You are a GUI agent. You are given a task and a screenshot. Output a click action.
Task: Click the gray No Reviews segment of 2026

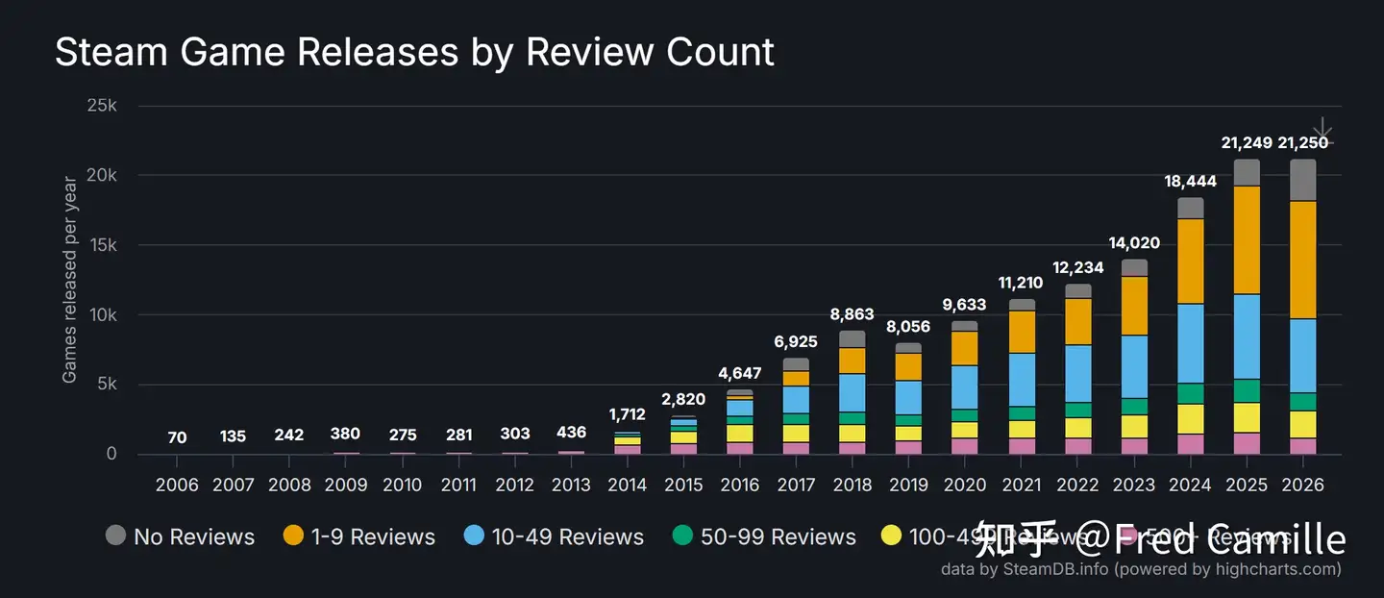1302,180
